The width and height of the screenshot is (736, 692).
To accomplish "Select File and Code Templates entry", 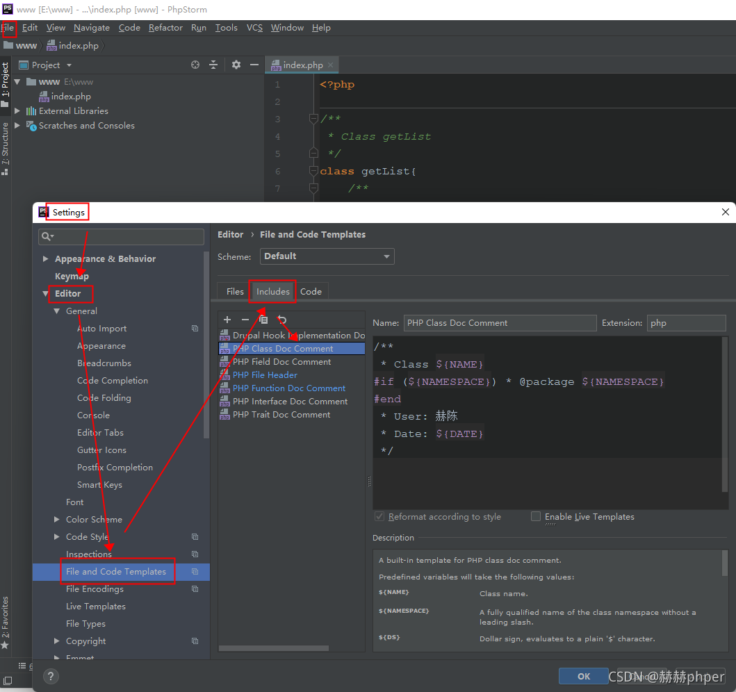I will click(x=117, y=571).
